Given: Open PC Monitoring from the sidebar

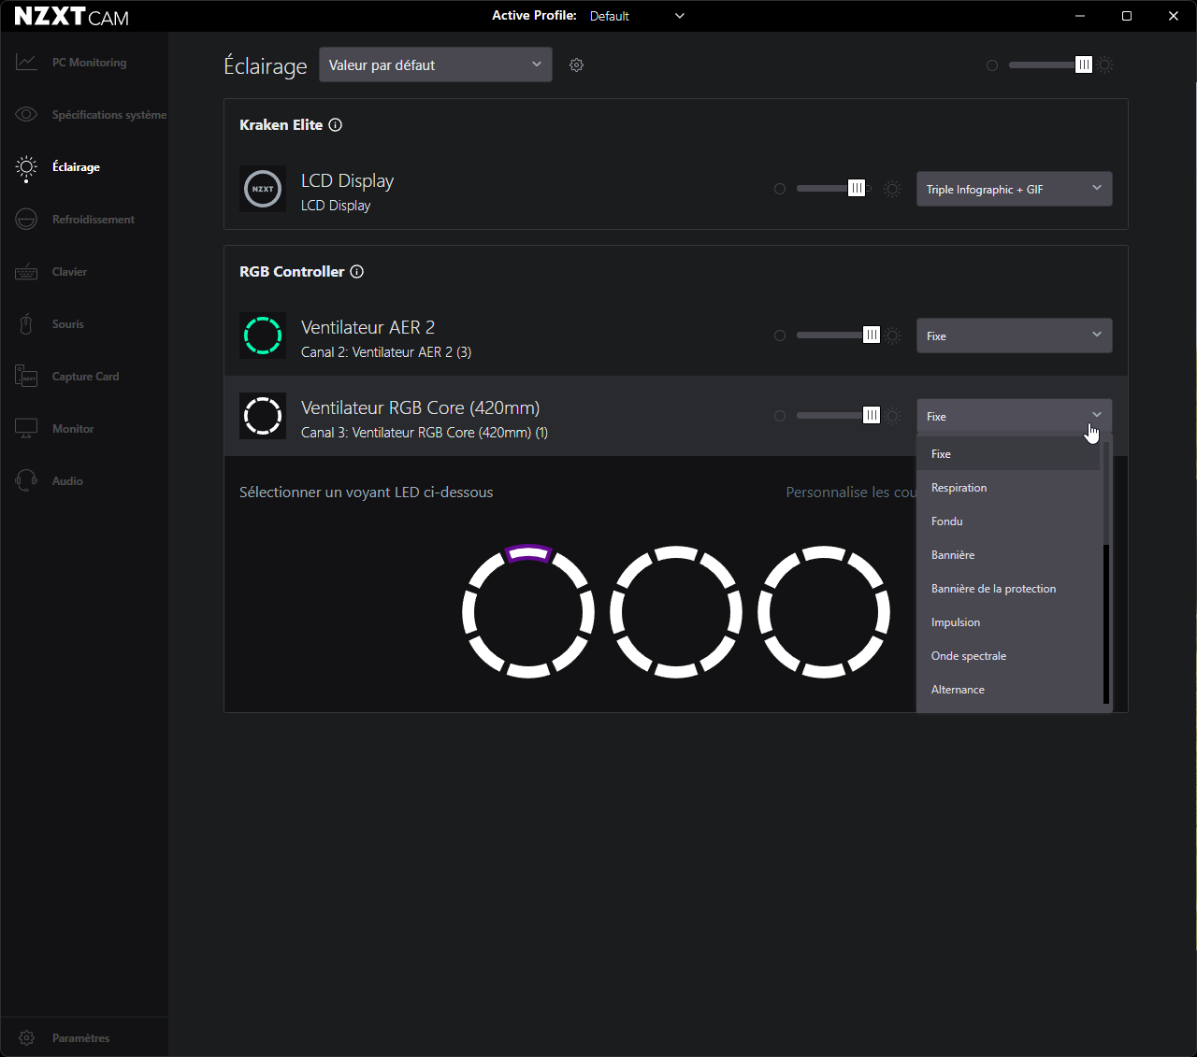Looking at the screenshot, I should 84,63.
